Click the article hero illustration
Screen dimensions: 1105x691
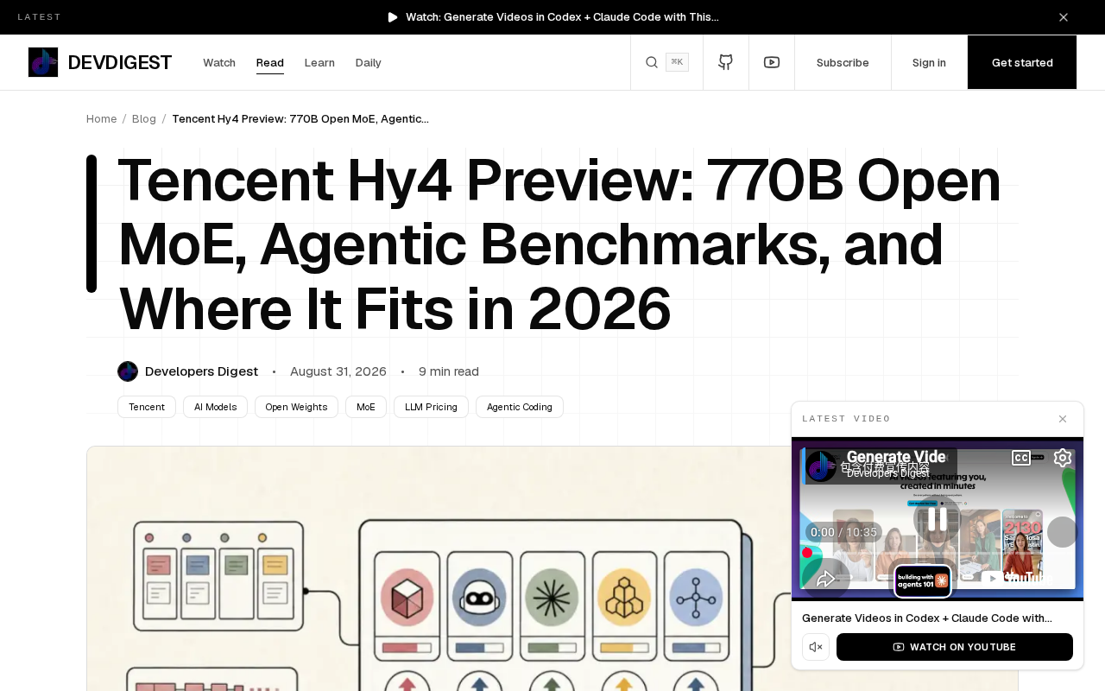coord(552,568)
